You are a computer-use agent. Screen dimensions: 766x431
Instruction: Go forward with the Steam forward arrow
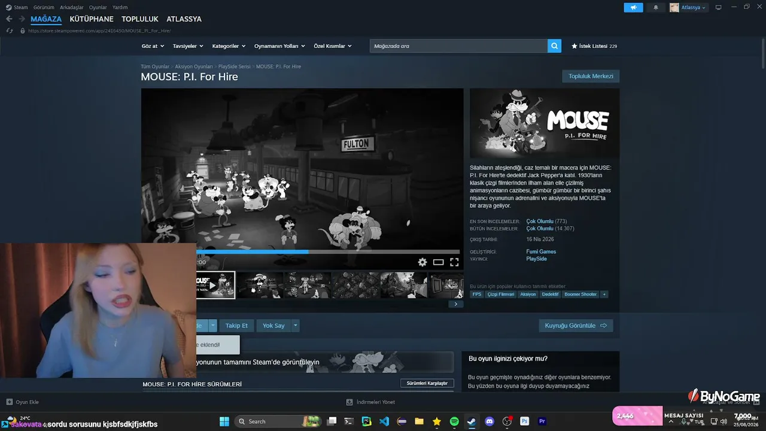click(x=22, y=19)
